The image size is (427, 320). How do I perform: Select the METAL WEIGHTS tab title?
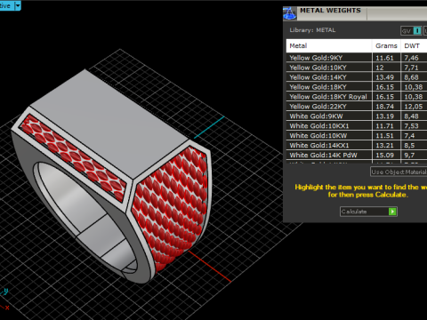[x=330, y=11]
